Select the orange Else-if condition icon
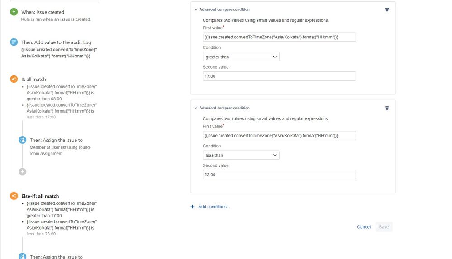 click(14, 196)
